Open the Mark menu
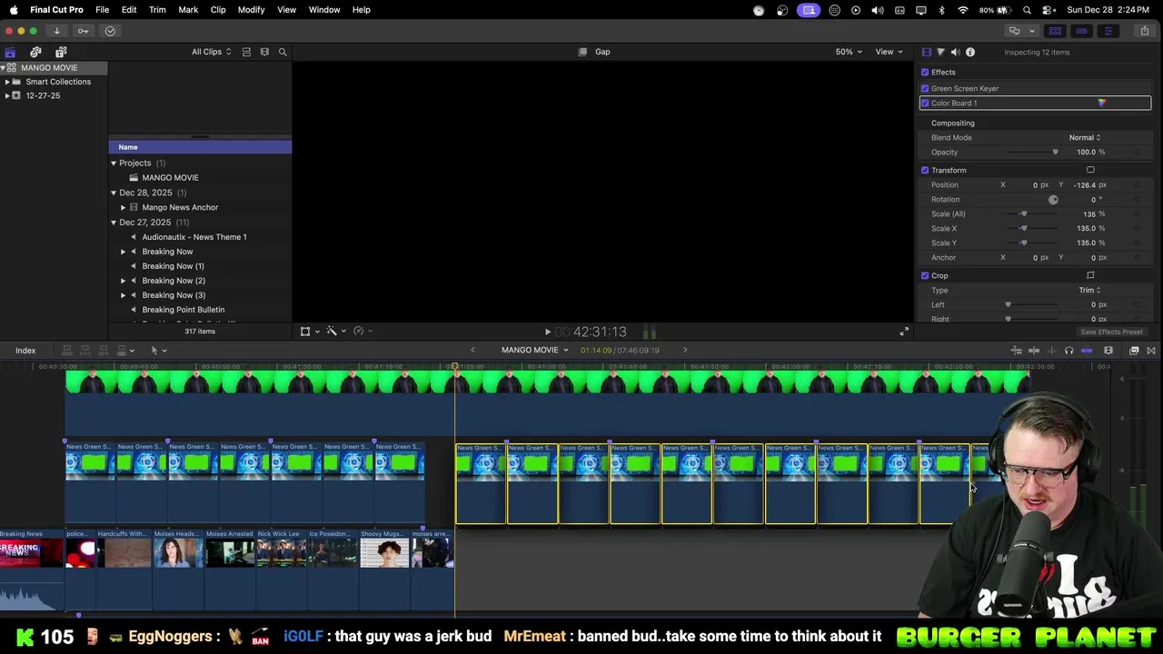The width and height of the screenshot is (1163, 654). [x=188, y=9]
